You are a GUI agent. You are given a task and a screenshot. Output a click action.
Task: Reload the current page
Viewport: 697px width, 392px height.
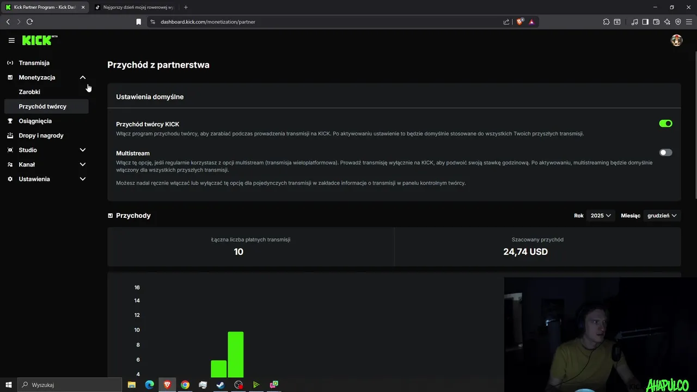(x=29, y=22)
